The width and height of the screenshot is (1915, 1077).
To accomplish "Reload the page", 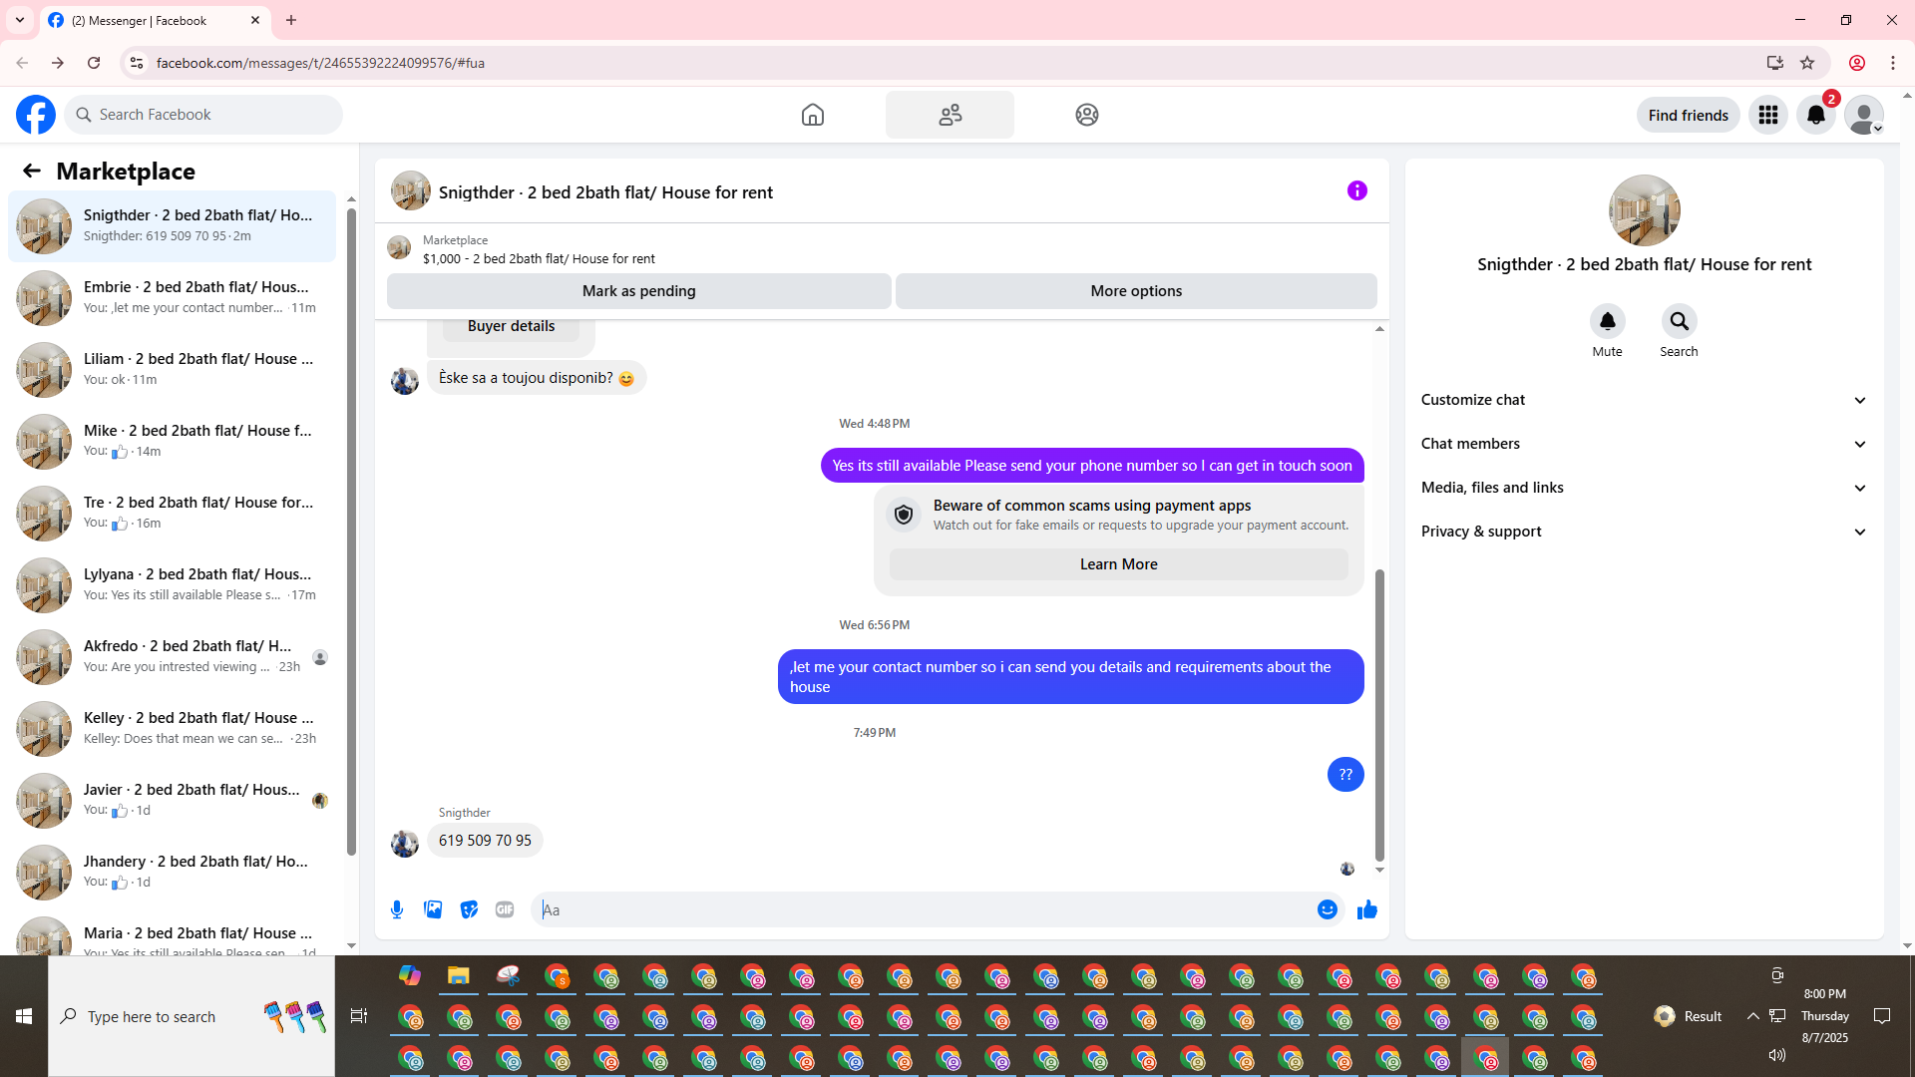I will click(94, 63).
